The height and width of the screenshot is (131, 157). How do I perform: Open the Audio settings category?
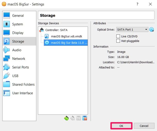pos(17,50)
